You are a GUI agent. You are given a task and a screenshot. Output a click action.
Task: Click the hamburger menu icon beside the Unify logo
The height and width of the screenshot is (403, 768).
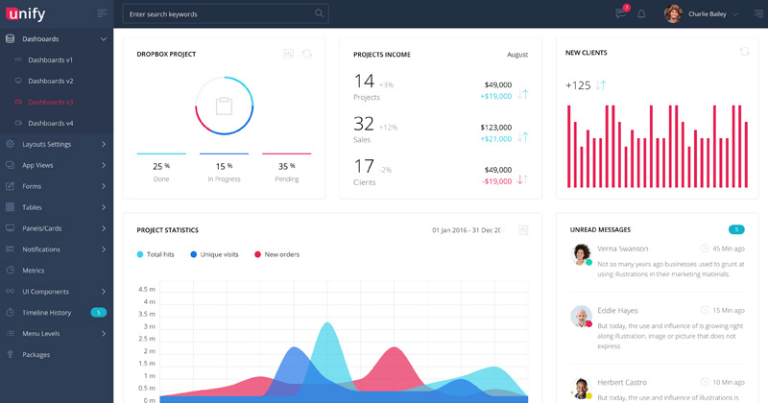point(102,13)
